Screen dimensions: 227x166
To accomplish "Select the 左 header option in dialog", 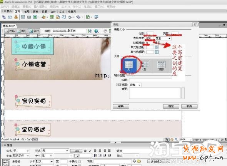I will click(145, 65).
